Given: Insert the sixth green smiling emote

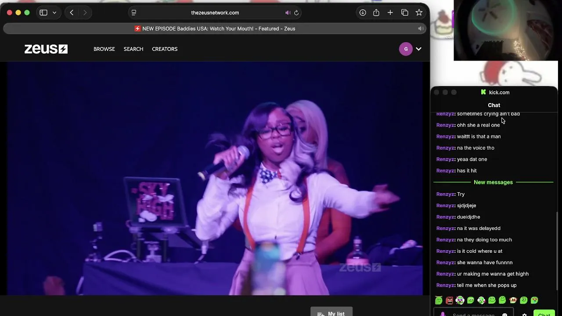Looking at the screenshot, I should click(x=492, y=300).
